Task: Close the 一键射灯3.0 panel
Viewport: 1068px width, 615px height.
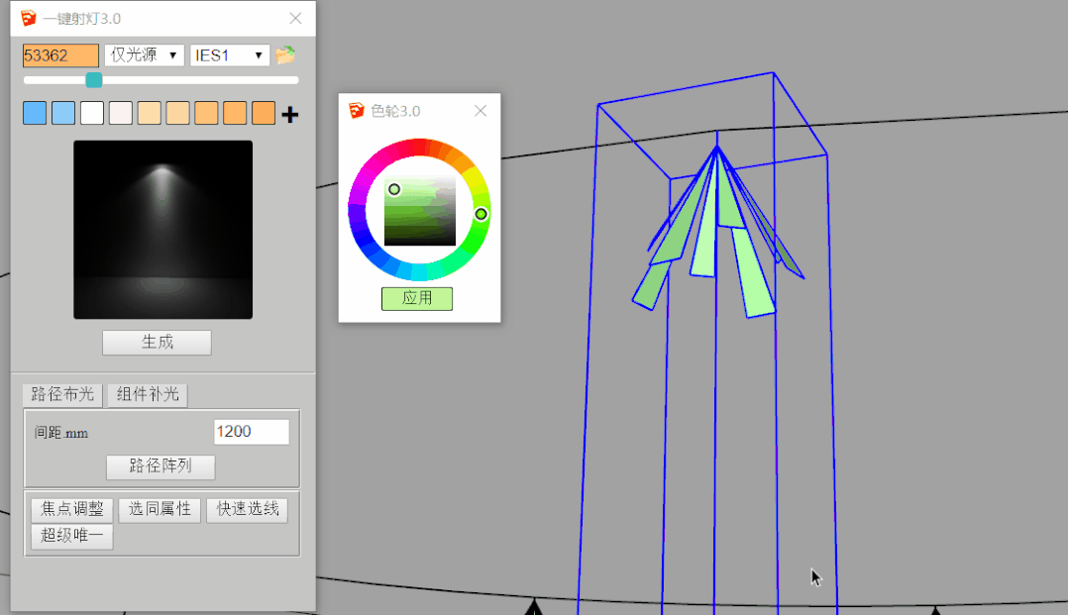Action: click(x=295, y=19)
